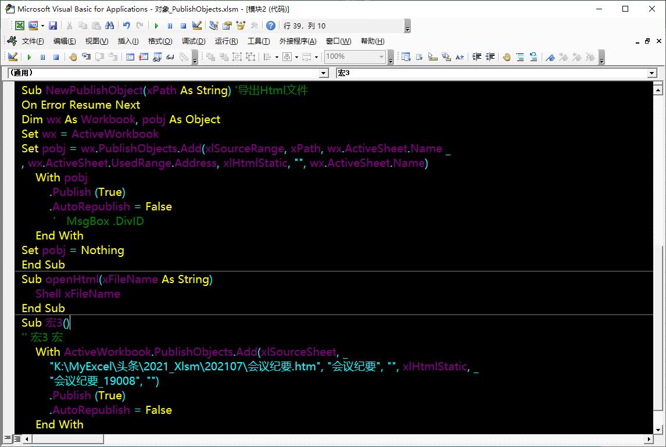Open the 工具(T) menu
Image resolution: width=666 pixels, height=447 pixels.
259,41
